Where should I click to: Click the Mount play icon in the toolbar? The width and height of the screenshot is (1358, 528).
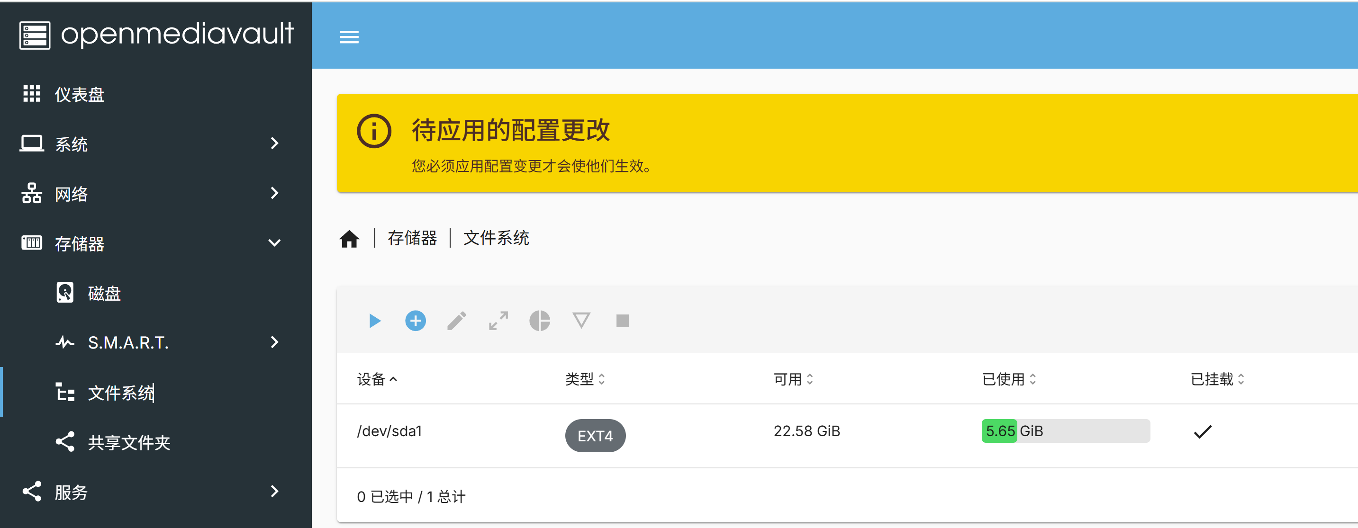[x=374, y=321]
